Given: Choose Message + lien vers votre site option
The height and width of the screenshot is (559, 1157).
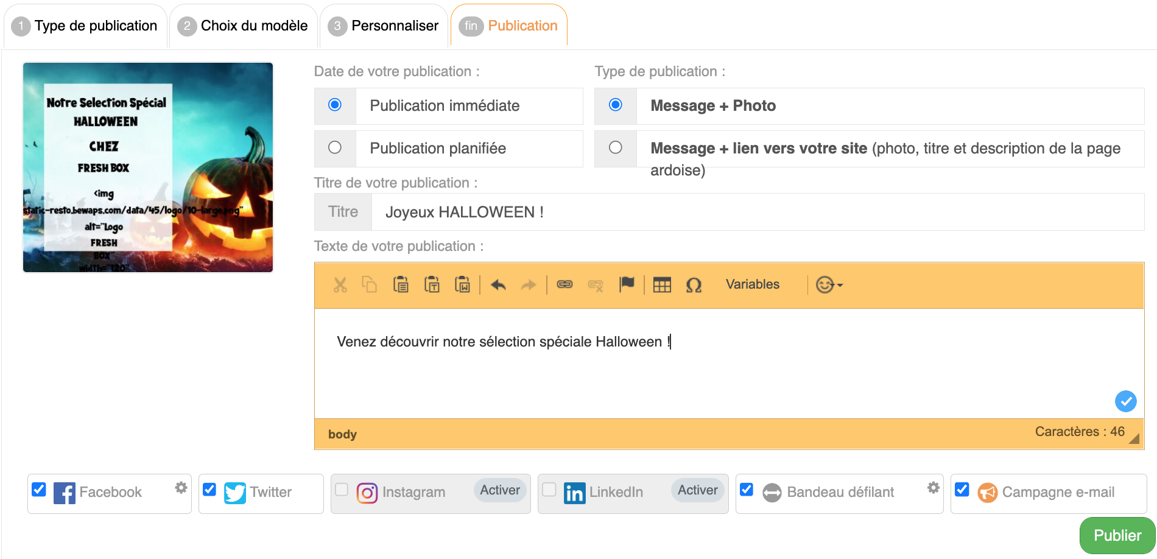Looking at the screenshot, I should [616, 148].
